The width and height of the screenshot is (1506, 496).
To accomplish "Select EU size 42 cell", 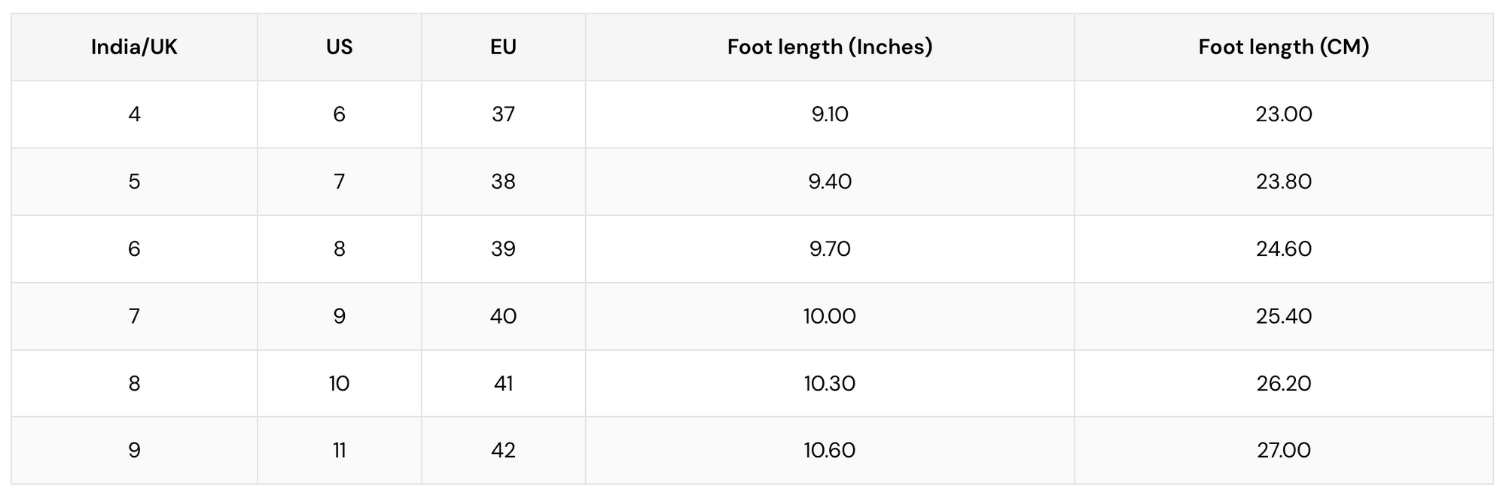I will [x=504, y=450].
